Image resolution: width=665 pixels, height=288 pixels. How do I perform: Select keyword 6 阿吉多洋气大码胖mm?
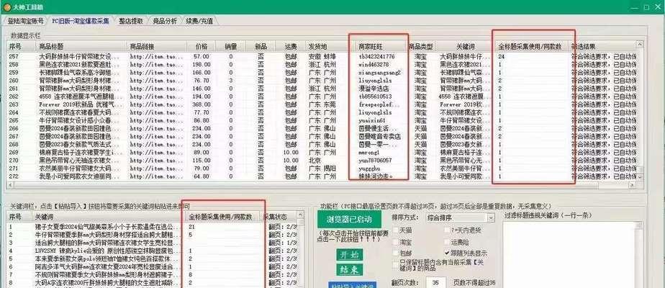153,266
